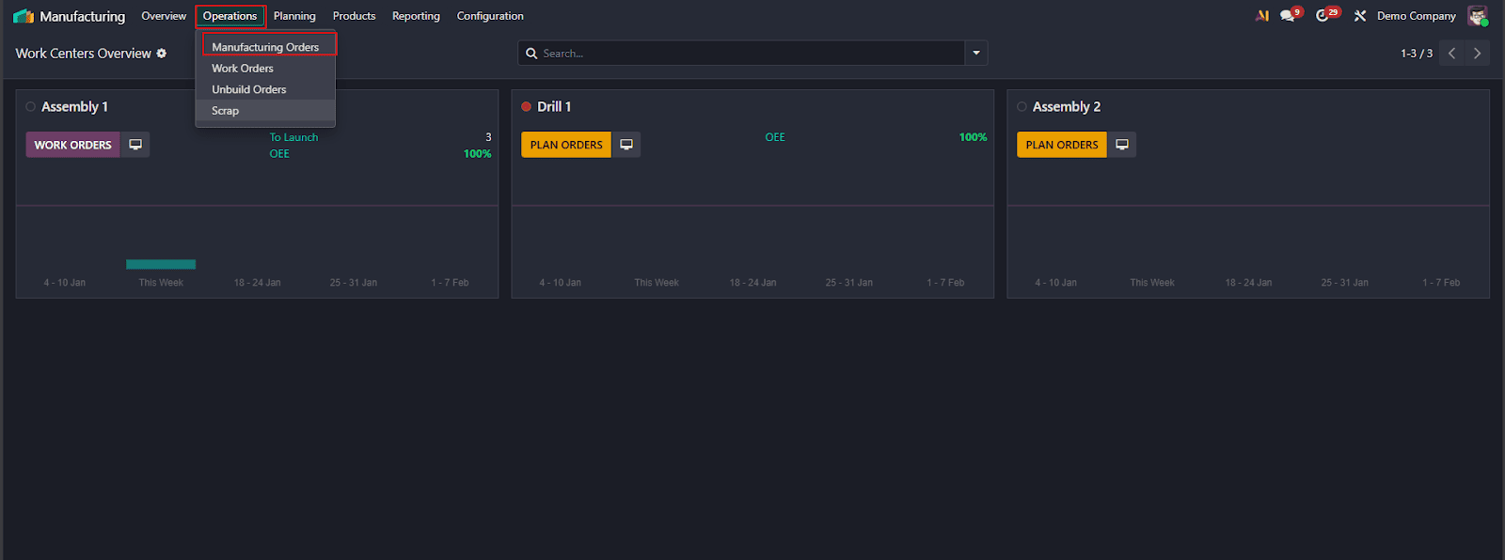Open the Assembly 2 tablet view monitor icon
1505x560 pixels.
[1122, 145]
